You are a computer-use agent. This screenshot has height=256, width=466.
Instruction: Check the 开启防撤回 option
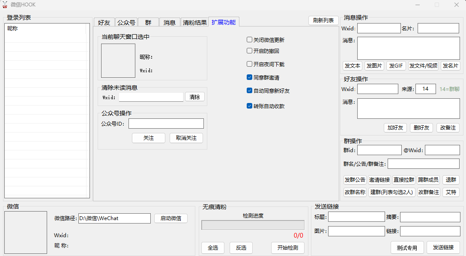(249, 51)
